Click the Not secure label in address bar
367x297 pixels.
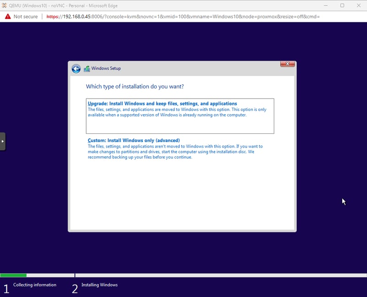pyautogui.click(x=26, y=16)
